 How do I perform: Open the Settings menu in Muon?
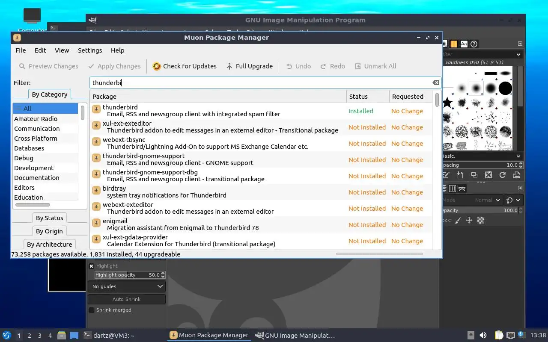[90, 50]
